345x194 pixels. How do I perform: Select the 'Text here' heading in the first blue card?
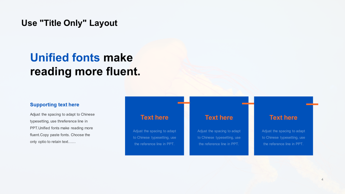coord(154,117)
